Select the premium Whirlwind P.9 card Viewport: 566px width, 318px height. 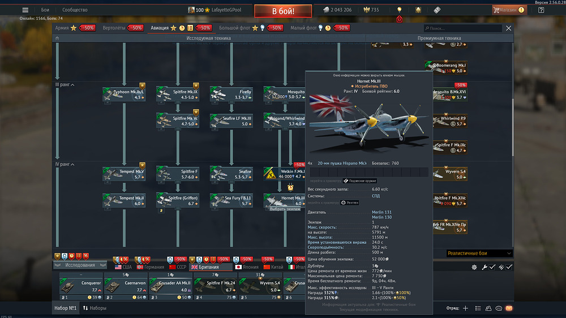[x=450, y=121]
